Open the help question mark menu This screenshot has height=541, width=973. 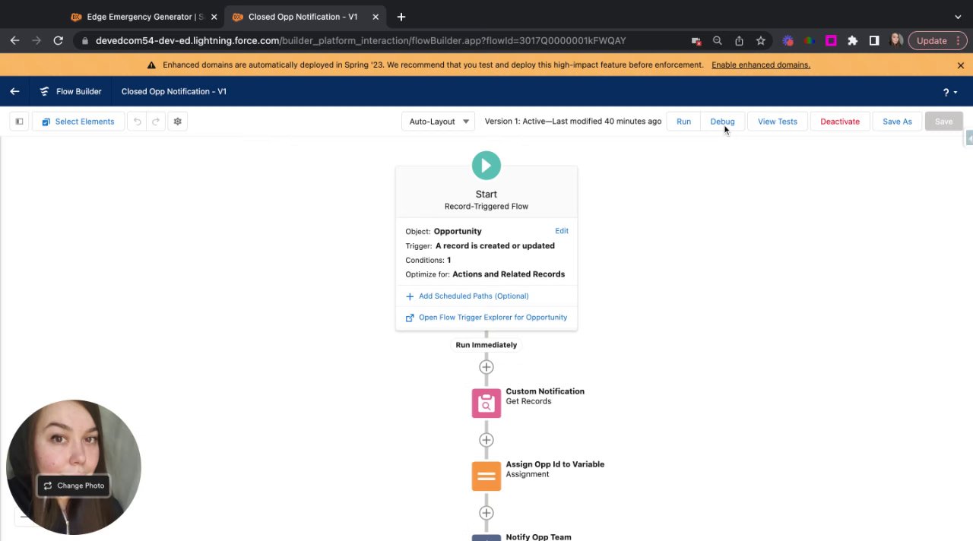(x=949, y=92)
